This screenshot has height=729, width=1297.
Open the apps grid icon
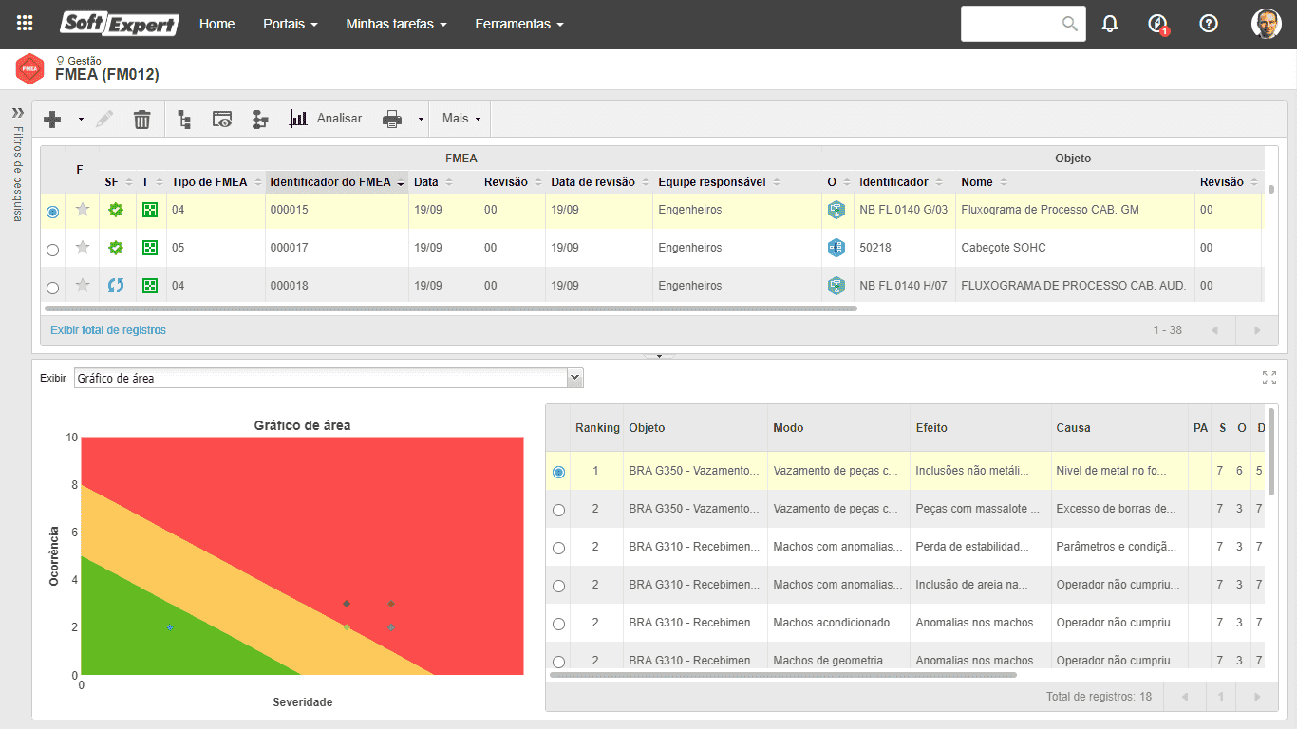[x=25, y=24]
